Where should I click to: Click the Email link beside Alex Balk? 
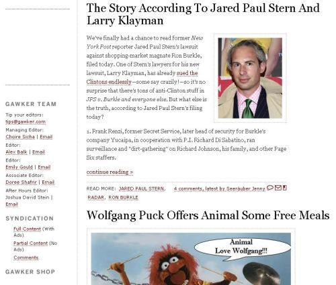click(x=38, y=152)
